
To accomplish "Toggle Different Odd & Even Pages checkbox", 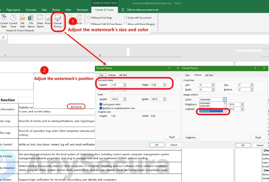I will click(x=89, y=24).
